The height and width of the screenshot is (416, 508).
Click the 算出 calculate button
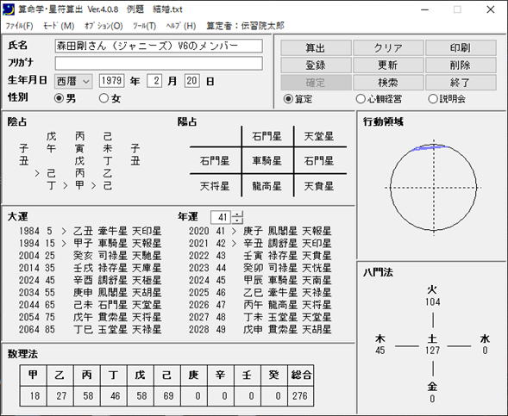tap(316, 48)
